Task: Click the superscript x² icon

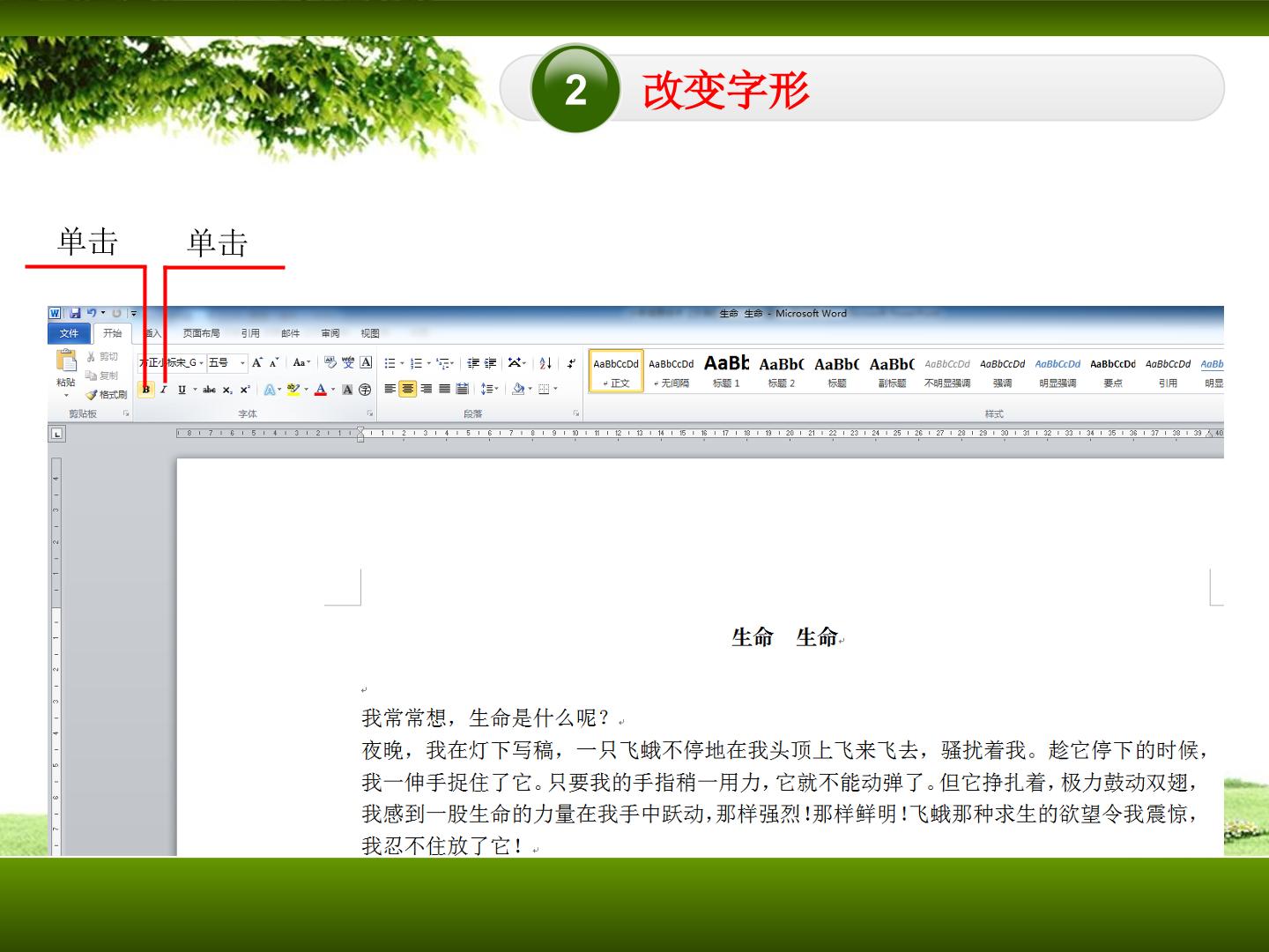Action: point(245,390)
